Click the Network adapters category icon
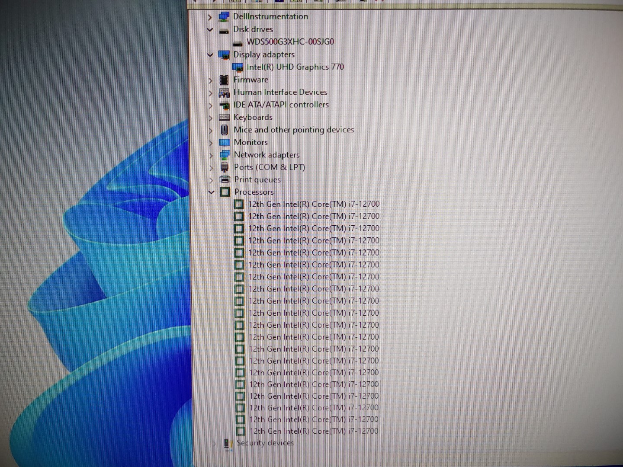Image resolution: width=623 pixels, height=467 pixels. 225,155
